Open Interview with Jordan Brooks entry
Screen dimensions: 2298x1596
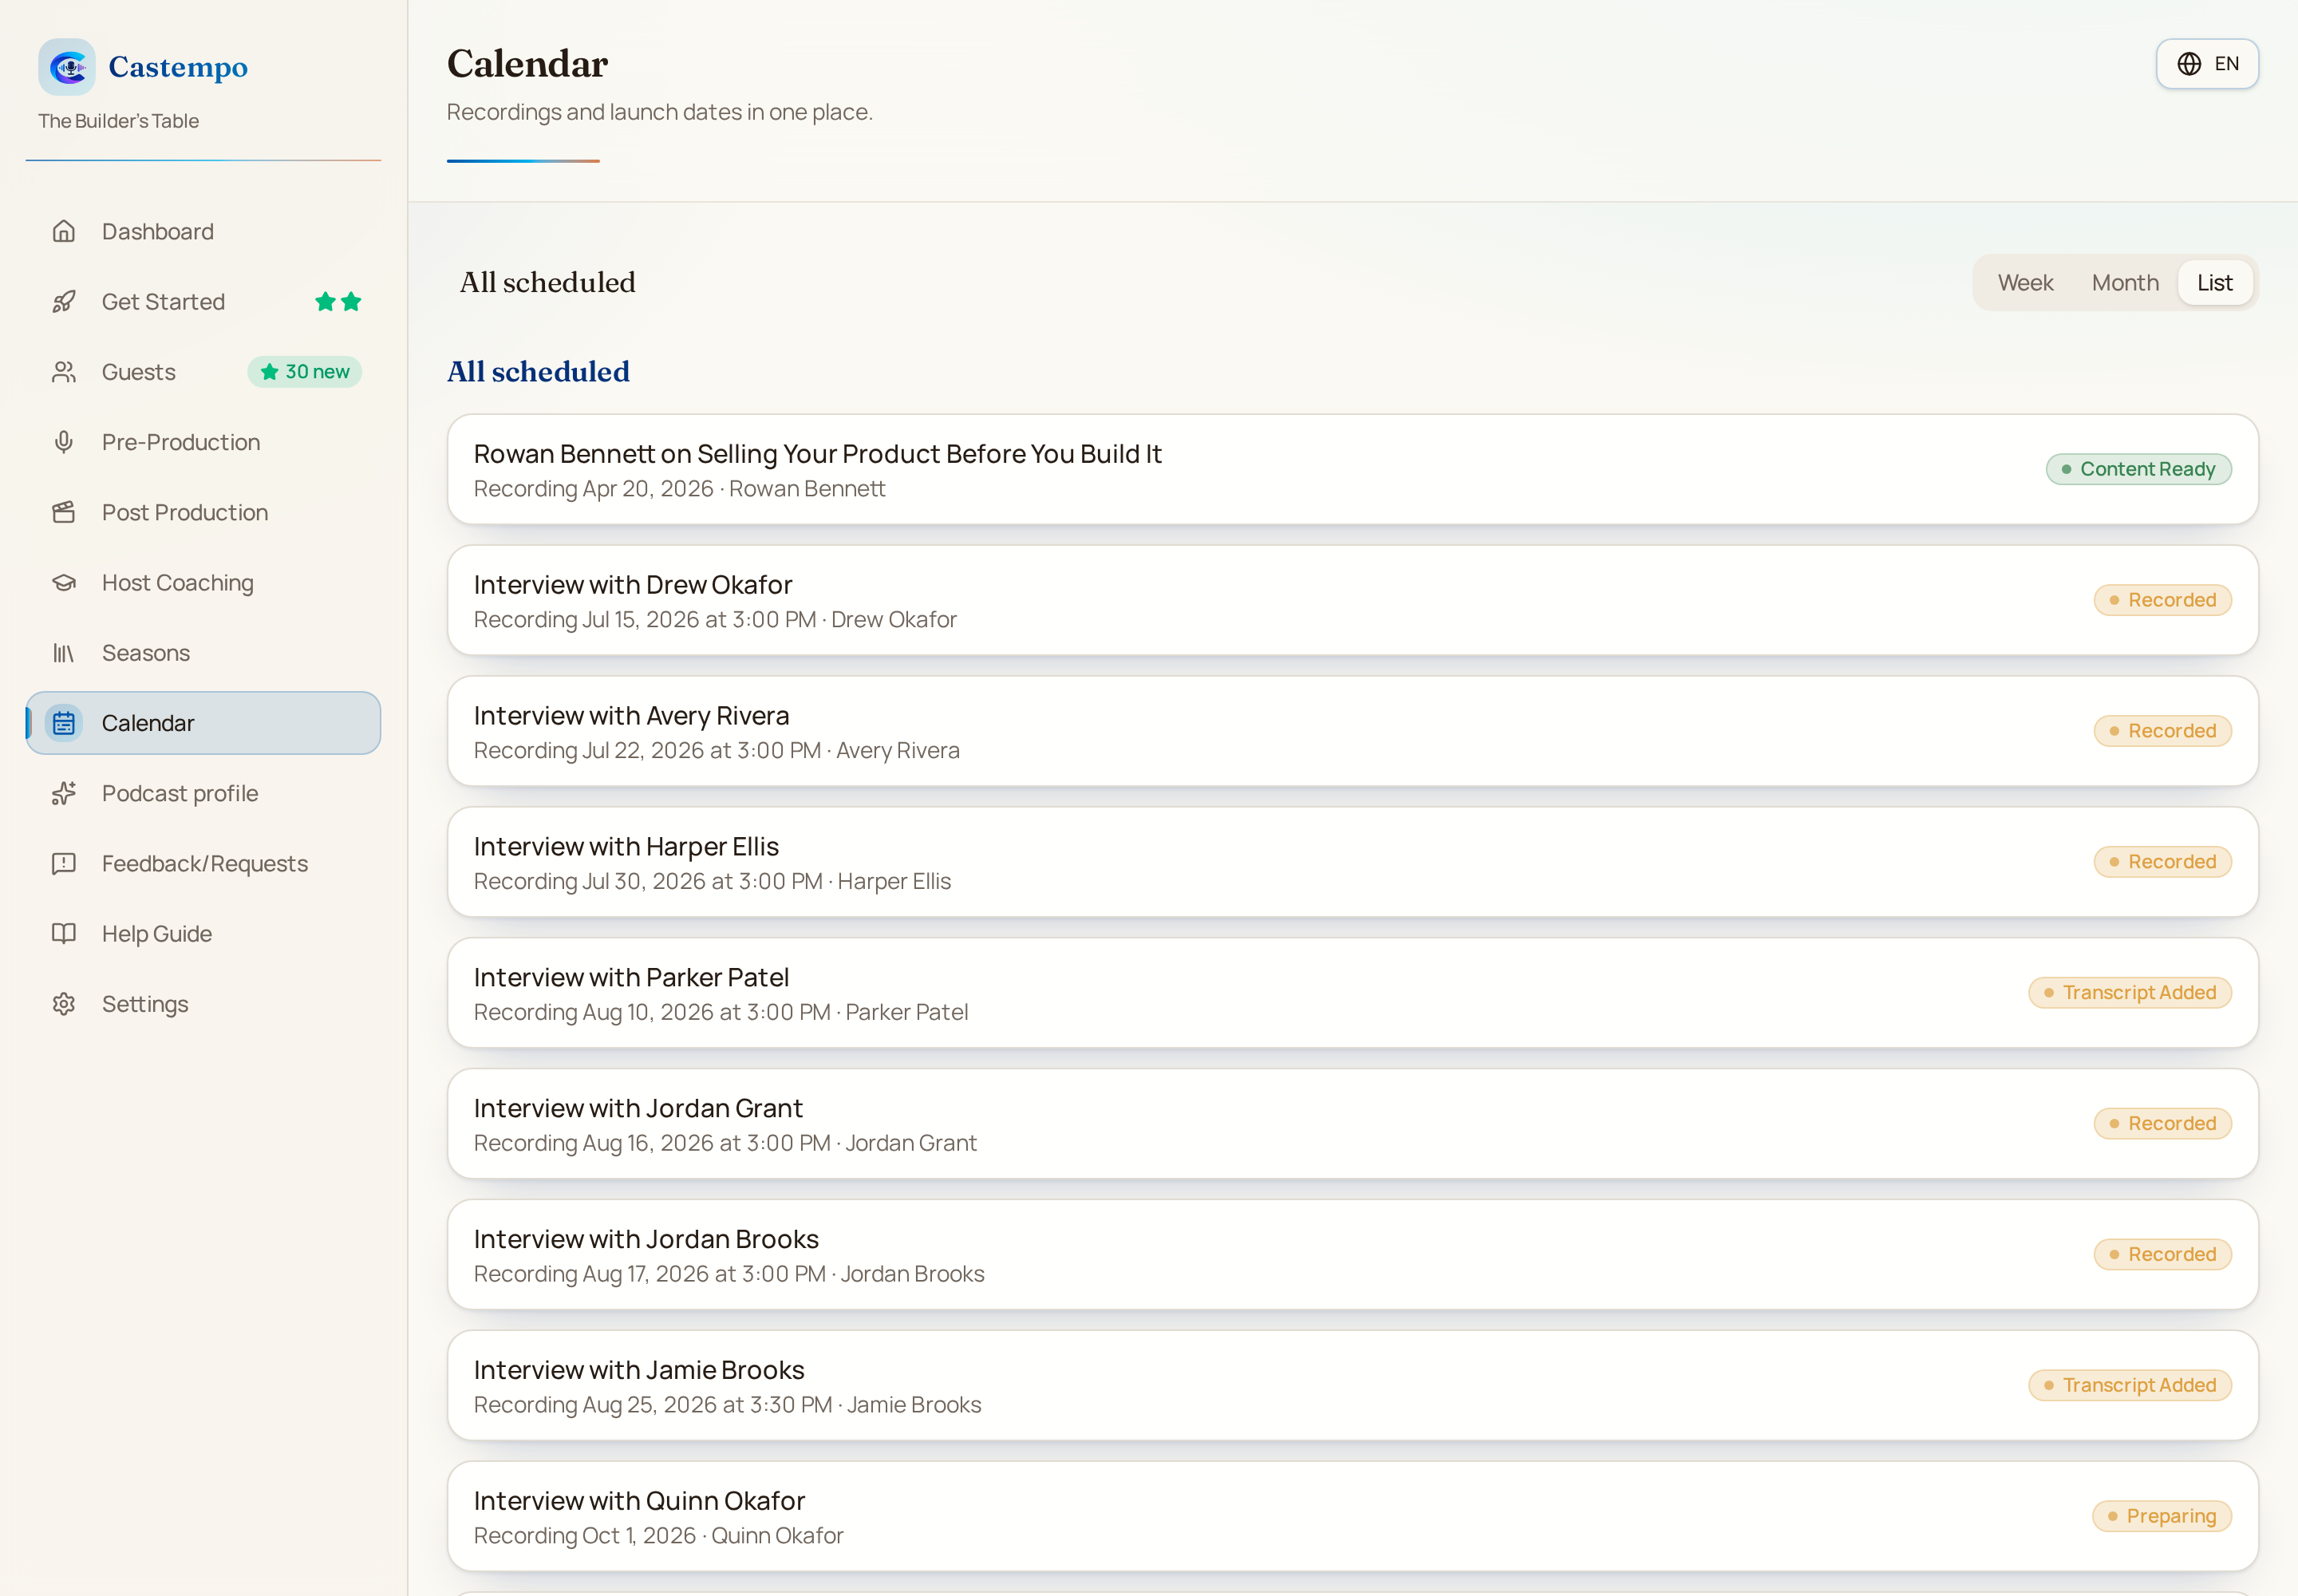1352,1255
